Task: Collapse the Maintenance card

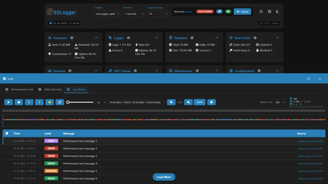Action: click(x=217, y=71)
